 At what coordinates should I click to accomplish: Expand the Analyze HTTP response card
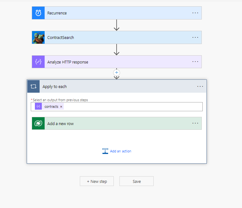tap(117, 62)
